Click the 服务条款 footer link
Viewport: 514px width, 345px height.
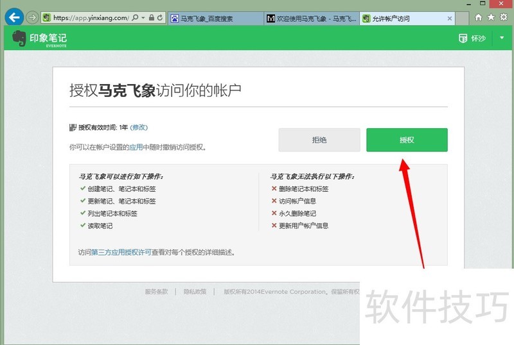pos(156,292)
